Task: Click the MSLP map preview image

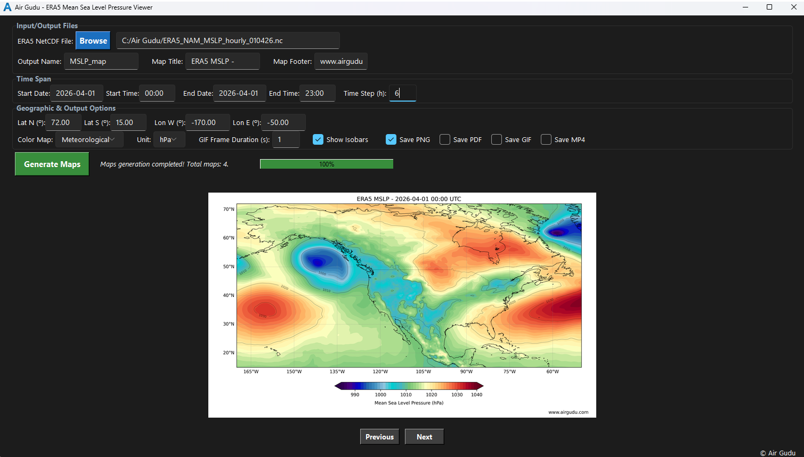Action: (x=402, y=305)
